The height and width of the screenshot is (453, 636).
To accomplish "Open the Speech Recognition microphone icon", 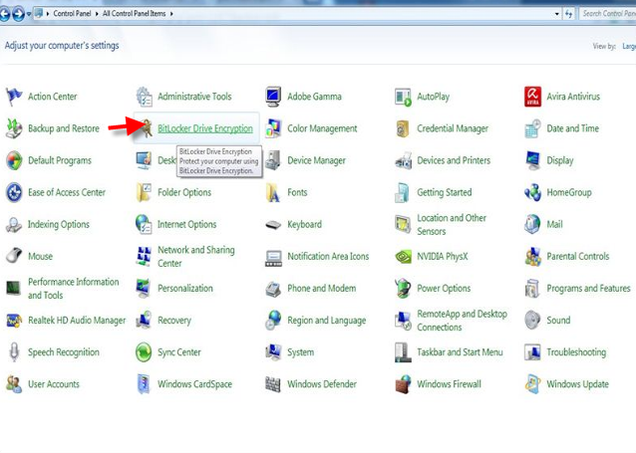I will click(x=14, y=352).
